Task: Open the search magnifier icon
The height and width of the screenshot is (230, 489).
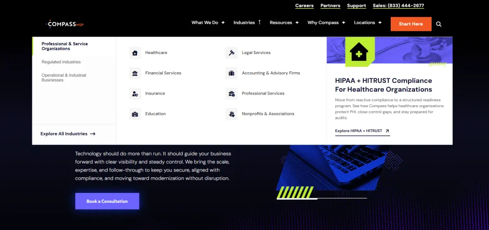Action: tap(439, 24)
